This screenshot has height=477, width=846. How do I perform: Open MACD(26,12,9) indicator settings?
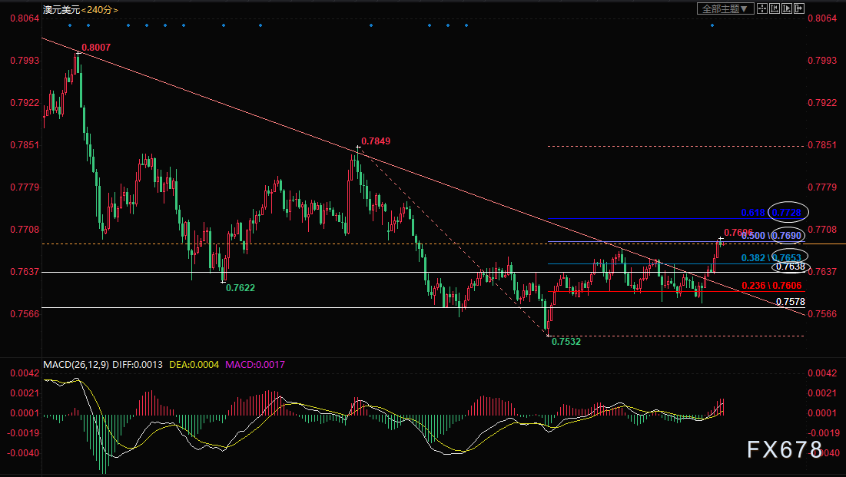[x=76, y=365]
